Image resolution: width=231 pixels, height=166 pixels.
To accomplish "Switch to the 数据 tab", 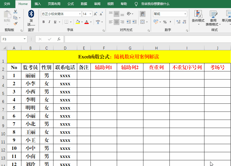I will click(x=84, y=4).
